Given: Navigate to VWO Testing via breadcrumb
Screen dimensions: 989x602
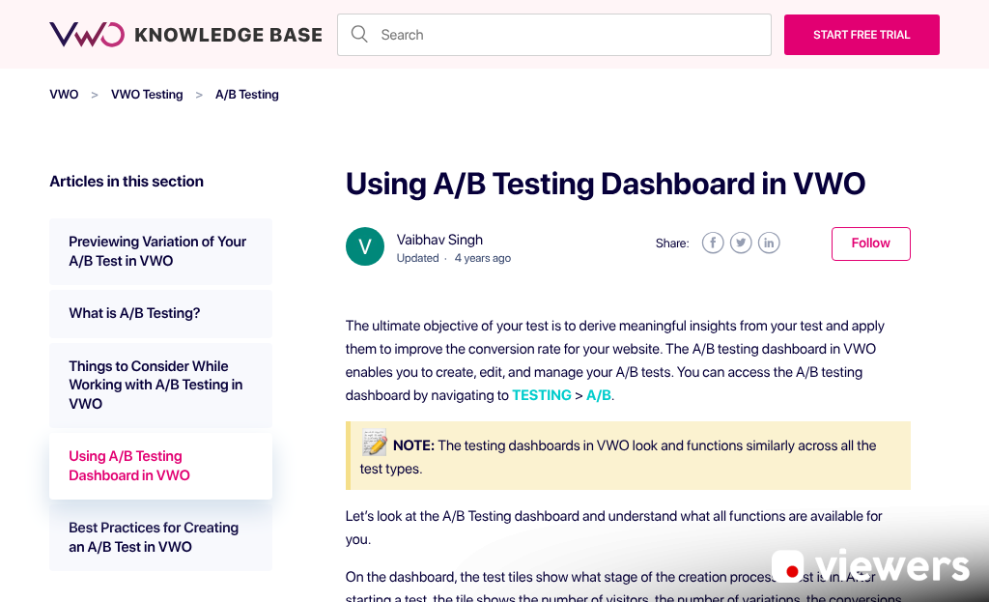Looking at the screenshot, I should pyautogui.click(x=147, y=94).
